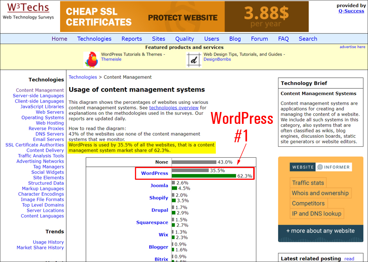Click the Squarespace link in the chart
The height and width of the screenshot is (262, 368).
click(153, 222)
